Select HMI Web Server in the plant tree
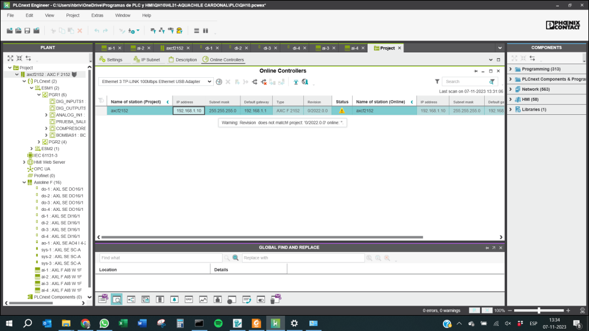The image size is (589, 331). pos(49,162)
